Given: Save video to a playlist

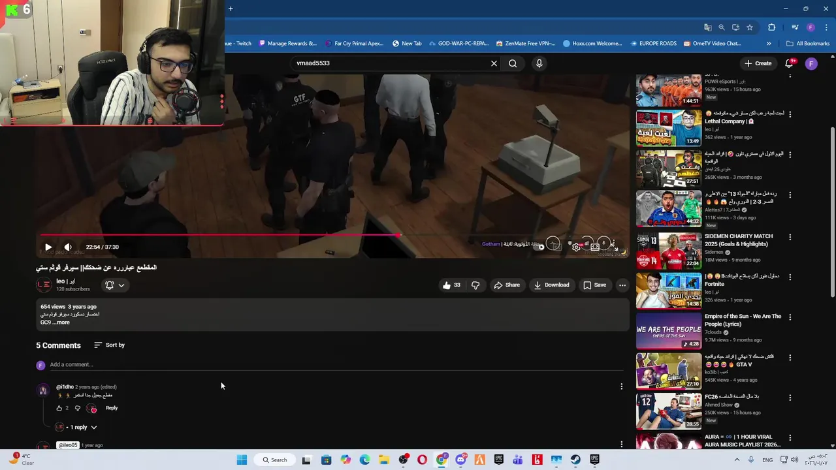Looking at the screenshot, I should [x=594, y=285].
